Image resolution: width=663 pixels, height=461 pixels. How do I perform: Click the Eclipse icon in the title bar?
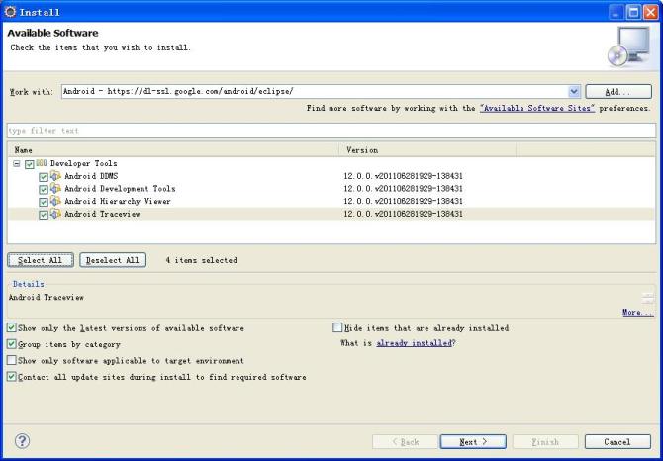[x=10, y=11]
